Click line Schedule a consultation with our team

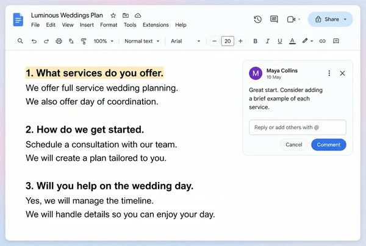tap(101, 145)
